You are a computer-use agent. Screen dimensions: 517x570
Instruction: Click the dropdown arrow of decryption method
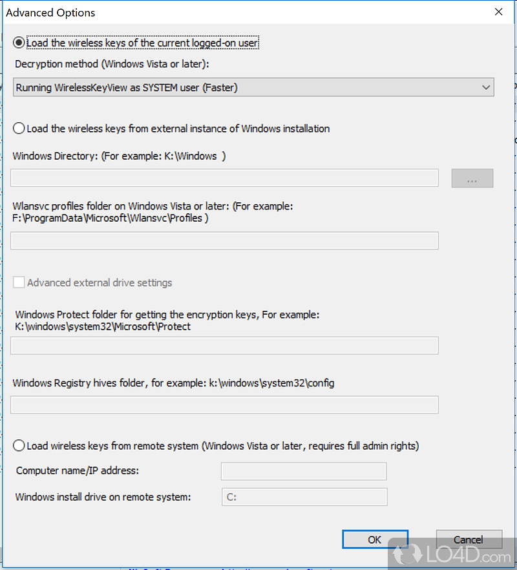click(x=486, y=88)
